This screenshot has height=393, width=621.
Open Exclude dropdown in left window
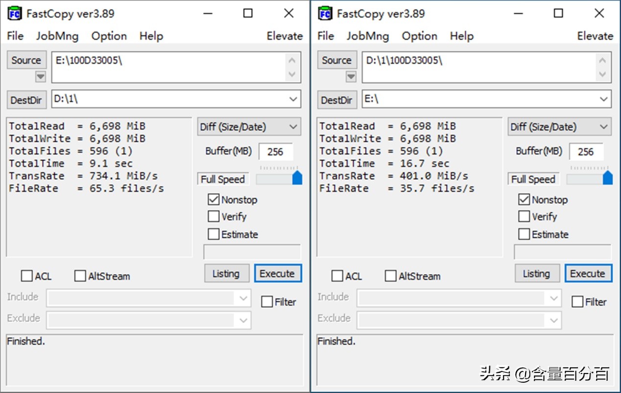click(x=243, y=321)
